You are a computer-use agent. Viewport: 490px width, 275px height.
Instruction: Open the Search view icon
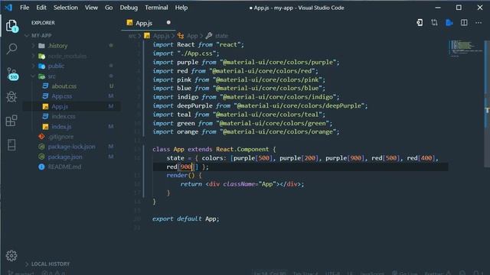[12, 49]
